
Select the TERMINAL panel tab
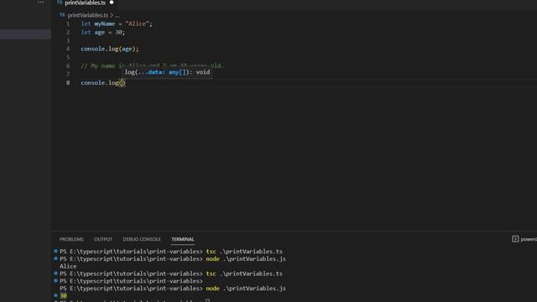[x=183, y=239]
